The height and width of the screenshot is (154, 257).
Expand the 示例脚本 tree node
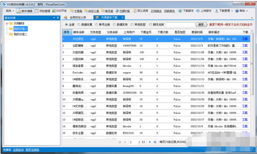pyautogui.click(x=6, y=24)
